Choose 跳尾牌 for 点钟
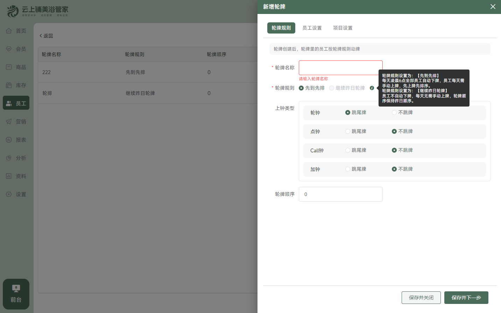 coord(347,131)
